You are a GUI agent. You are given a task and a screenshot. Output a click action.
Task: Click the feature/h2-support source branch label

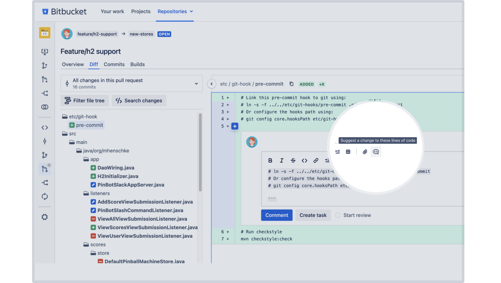(x=97, y=34)
